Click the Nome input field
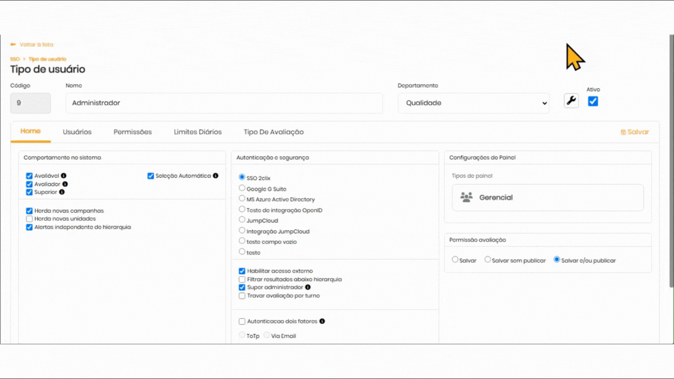The image size is (674, 379). (223, 103)
